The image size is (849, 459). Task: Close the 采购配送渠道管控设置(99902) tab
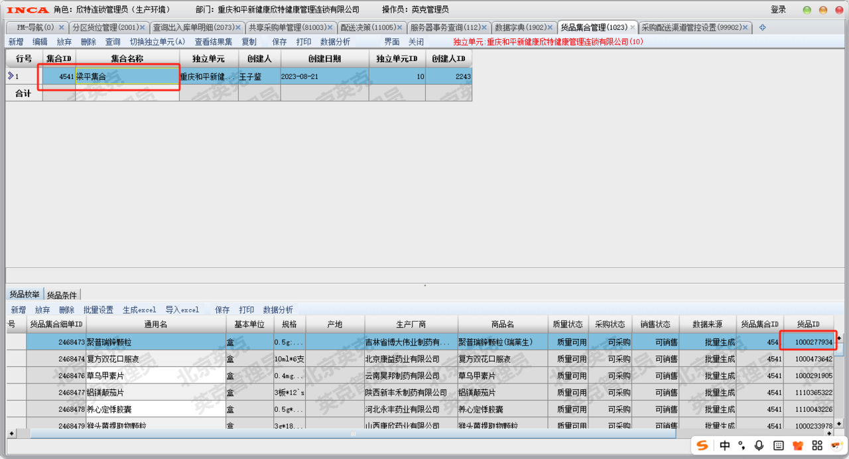pyautogui.click(x=746, y=27)
